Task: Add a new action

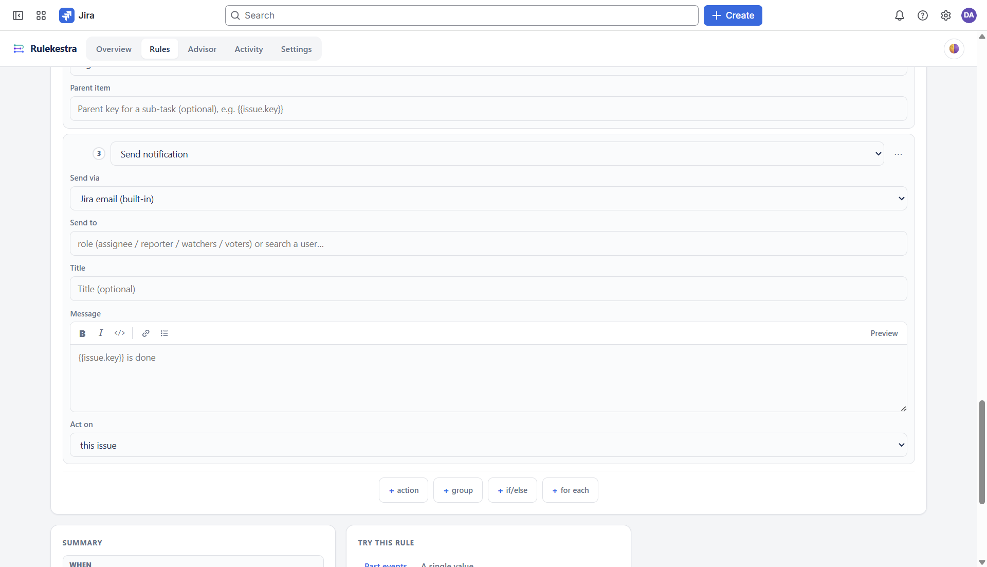Action: pos(404,490)
